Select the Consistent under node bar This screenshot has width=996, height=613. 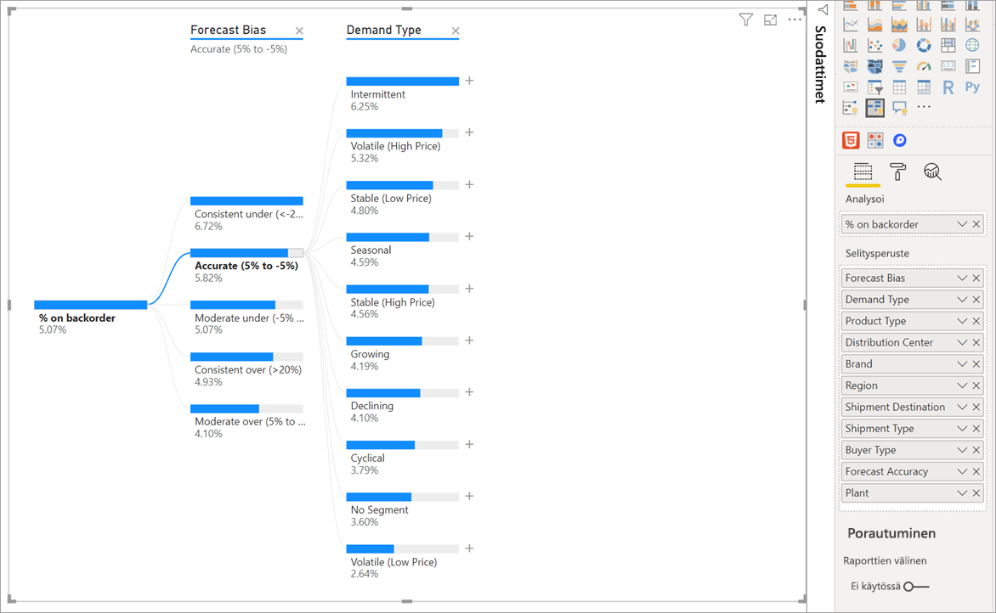click(246, 201)
